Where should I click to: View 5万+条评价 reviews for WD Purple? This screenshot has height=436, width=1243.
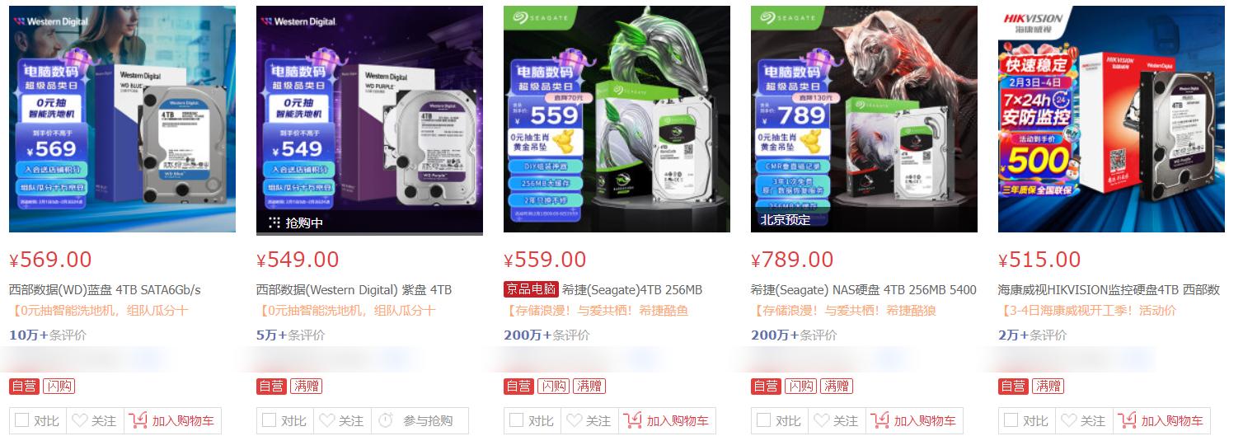[291, 335]
